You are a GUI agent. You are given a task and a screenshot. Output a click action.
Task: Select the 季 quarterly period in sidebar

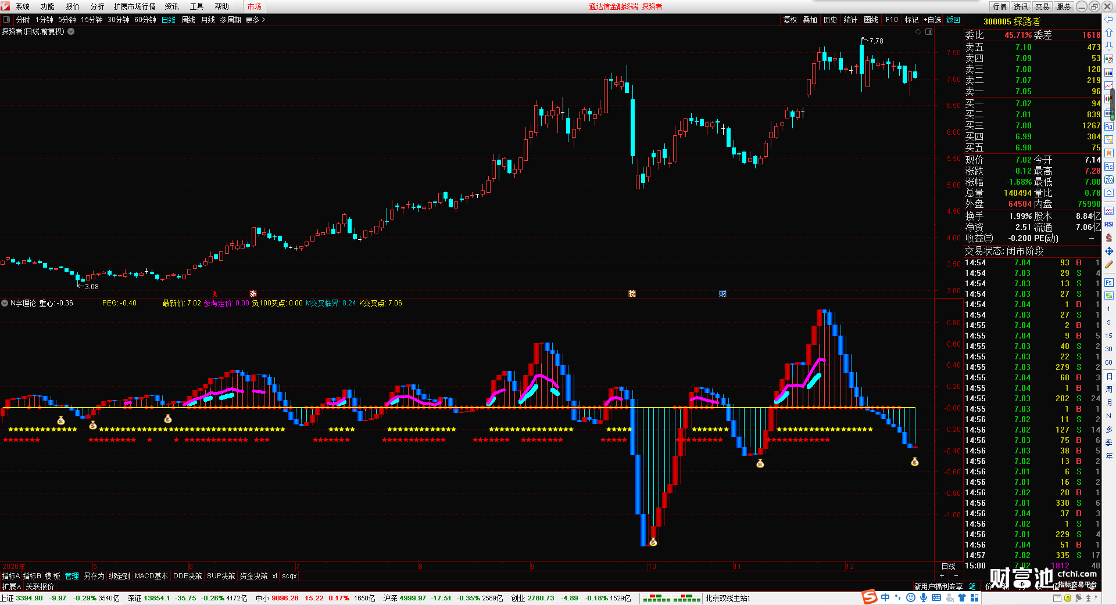click(1108, 442)
